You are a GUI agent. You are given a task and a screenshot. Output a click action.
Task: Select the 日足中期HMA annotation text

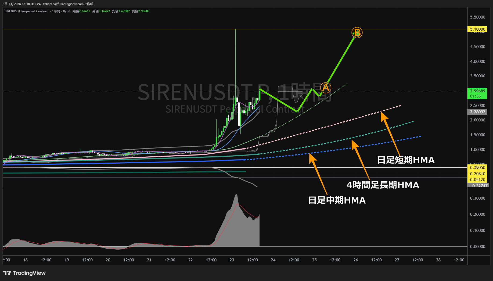click(x=337, y=200)
